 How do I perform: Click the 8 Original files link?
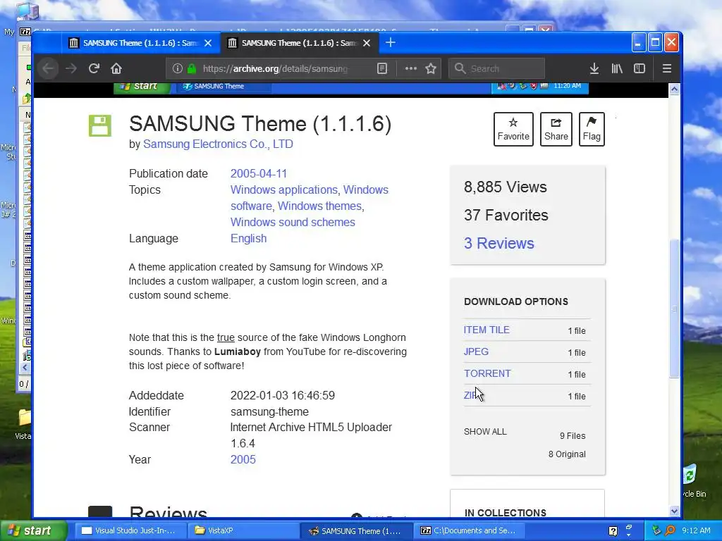pyautogui.click(x=566, y=454)
